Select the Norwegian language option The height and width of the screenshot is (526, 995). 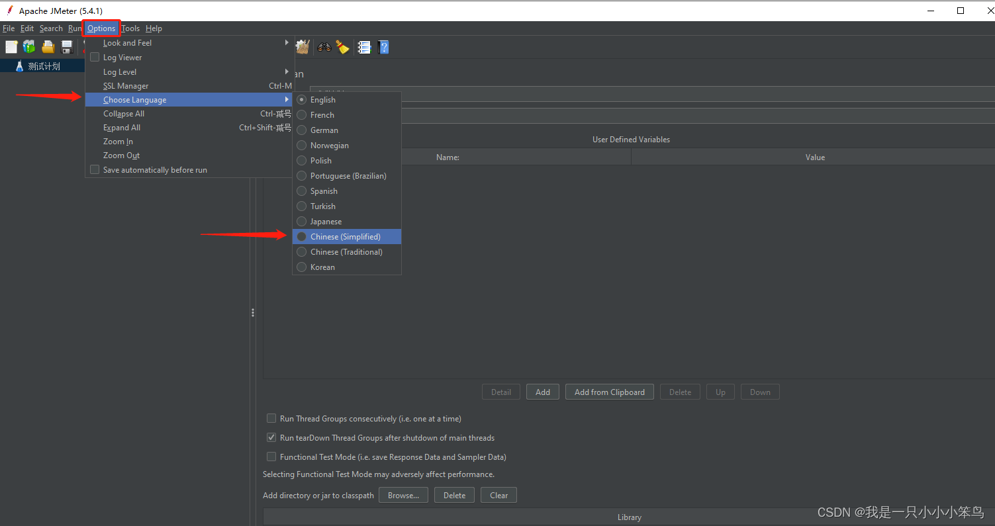(347, 146)
